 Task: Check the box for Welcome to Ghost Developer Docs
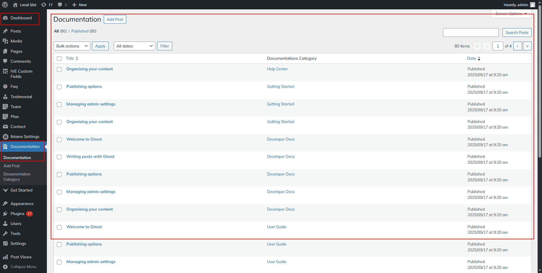click(59, 140)
